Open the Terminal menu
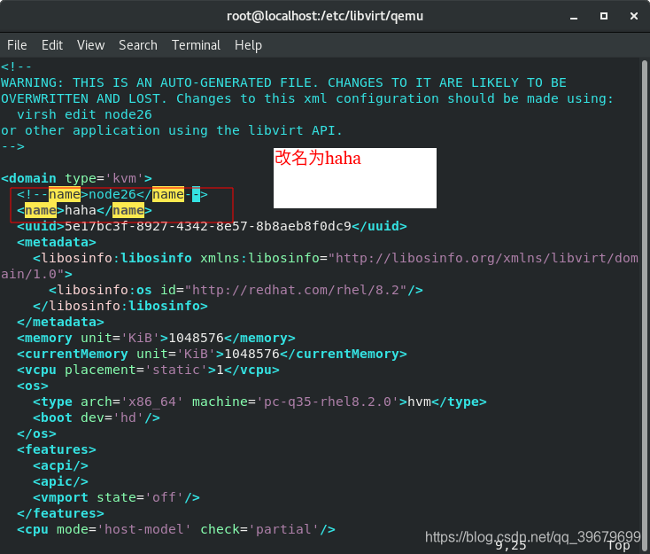650x554 pixels. (x=196, y=45)
